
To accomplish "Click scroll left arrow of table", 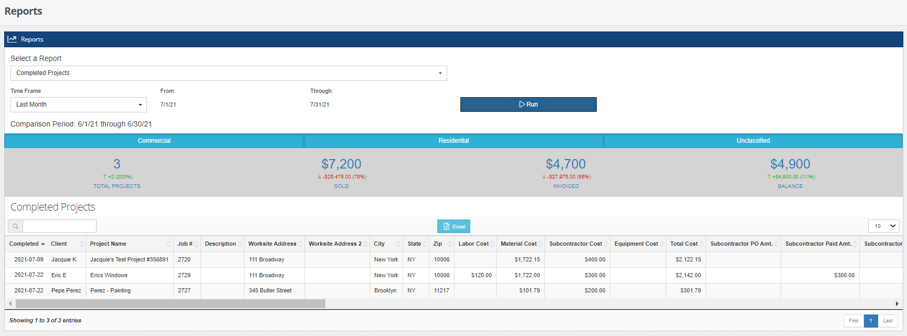I will (x=10, y=304).
